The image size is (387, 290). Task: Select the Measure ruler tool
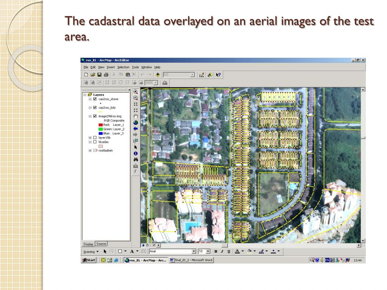click(136, 166)
